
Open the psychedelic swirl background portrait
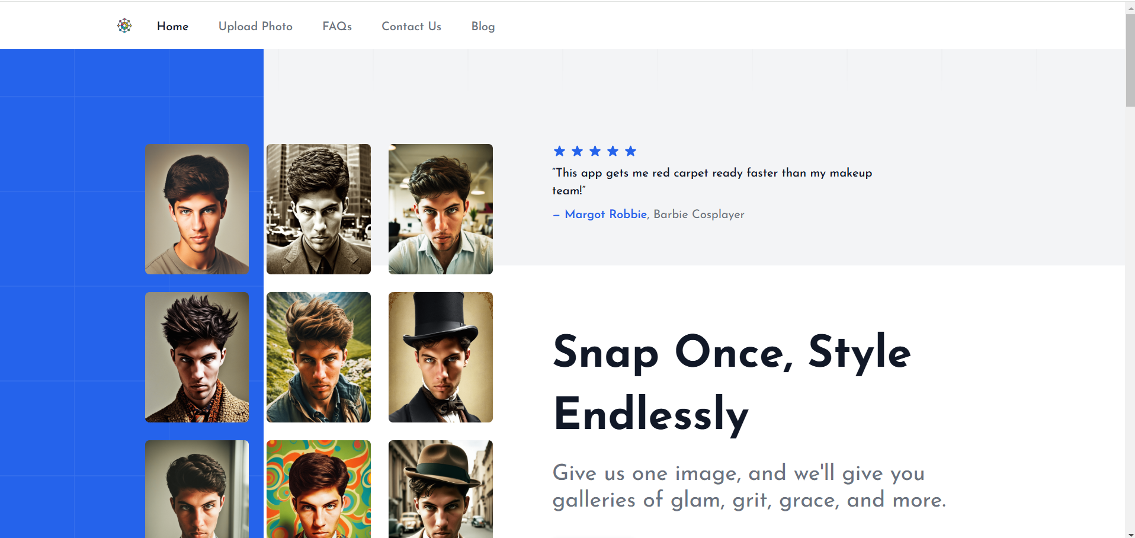(x=319, y=489)
